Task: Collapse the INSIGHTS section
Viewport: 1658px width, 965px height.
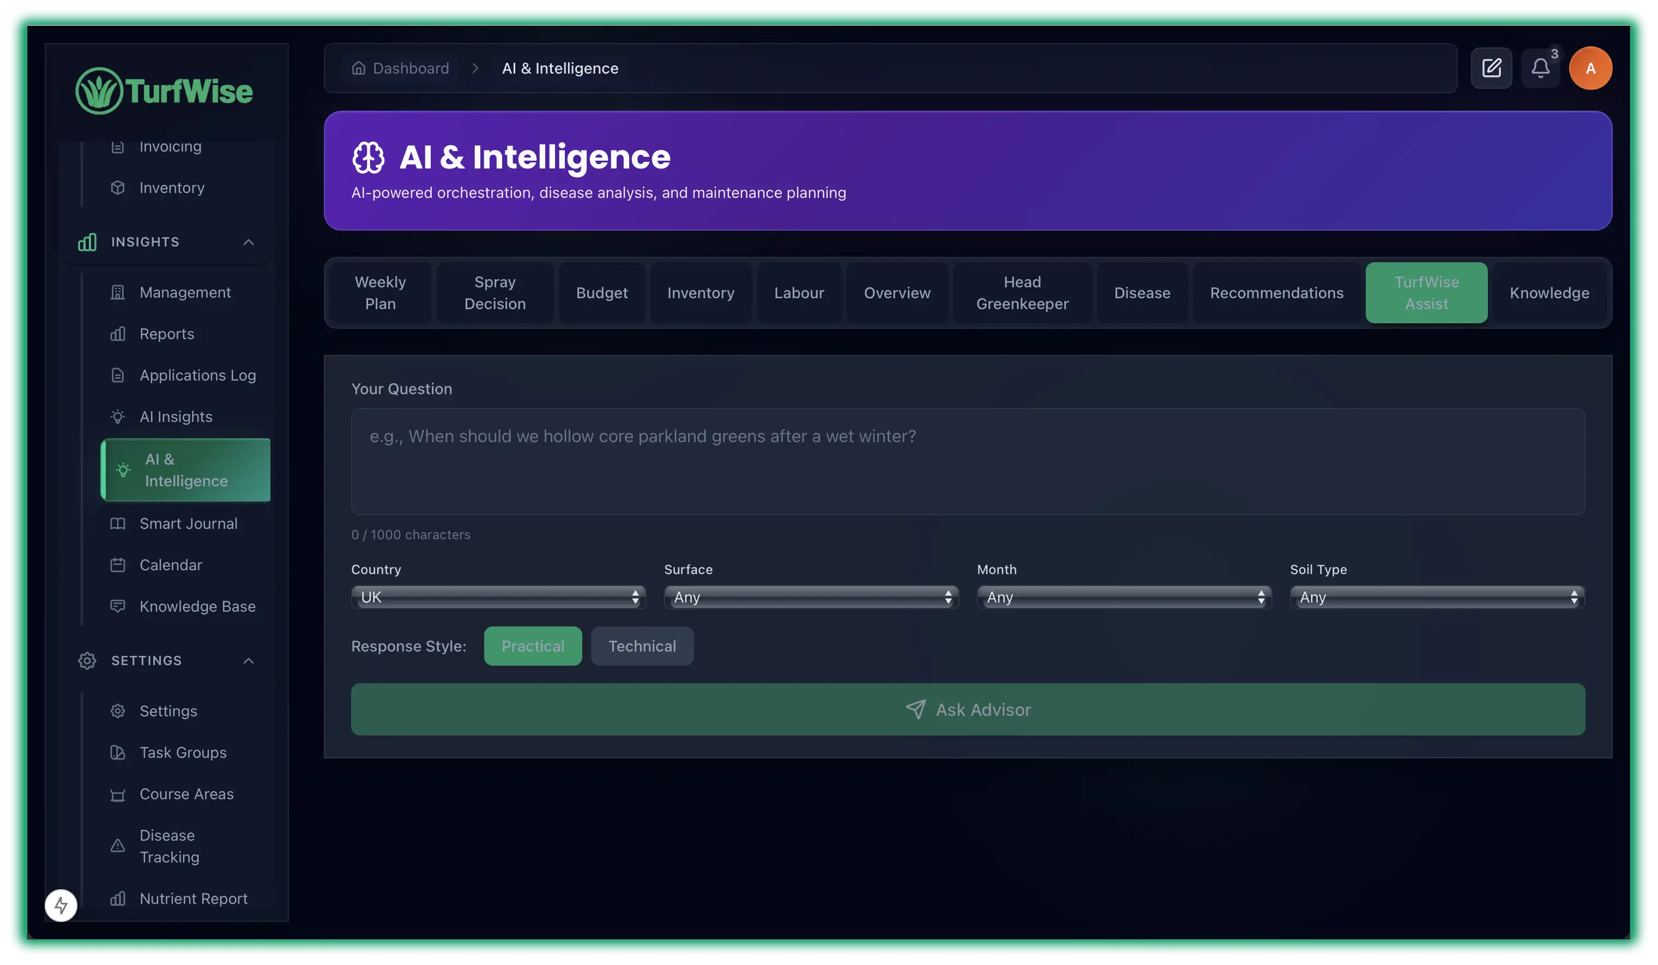Action: 248,242
